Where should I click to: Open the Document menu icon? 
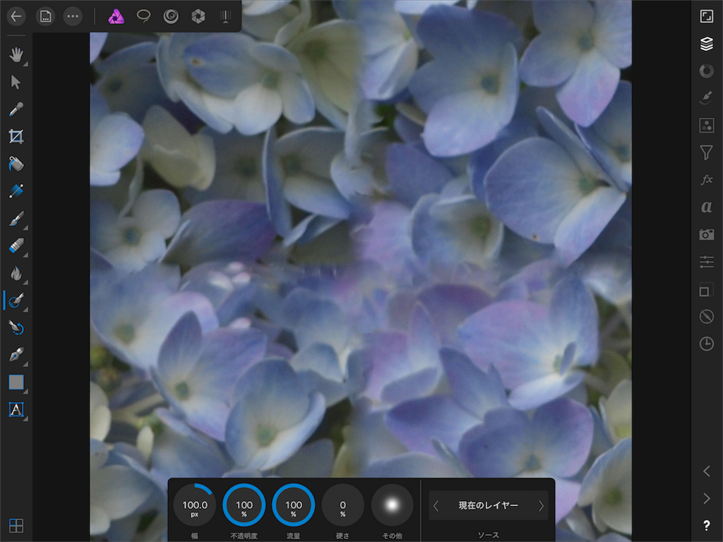pos(45,17)
